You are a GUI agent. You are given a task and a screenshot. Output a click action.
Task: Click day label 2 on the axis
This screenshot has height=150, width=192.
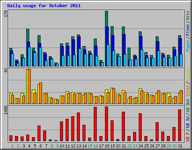click(x=18, y=146)
